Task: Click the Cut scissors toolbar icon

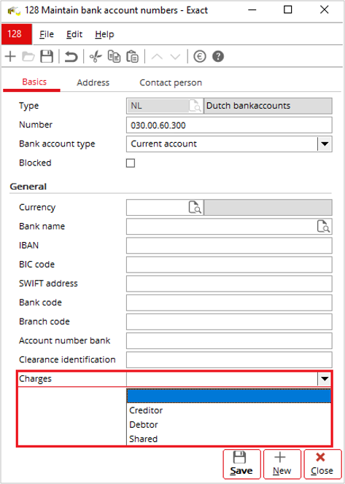Action: click(x=96, y=57)
